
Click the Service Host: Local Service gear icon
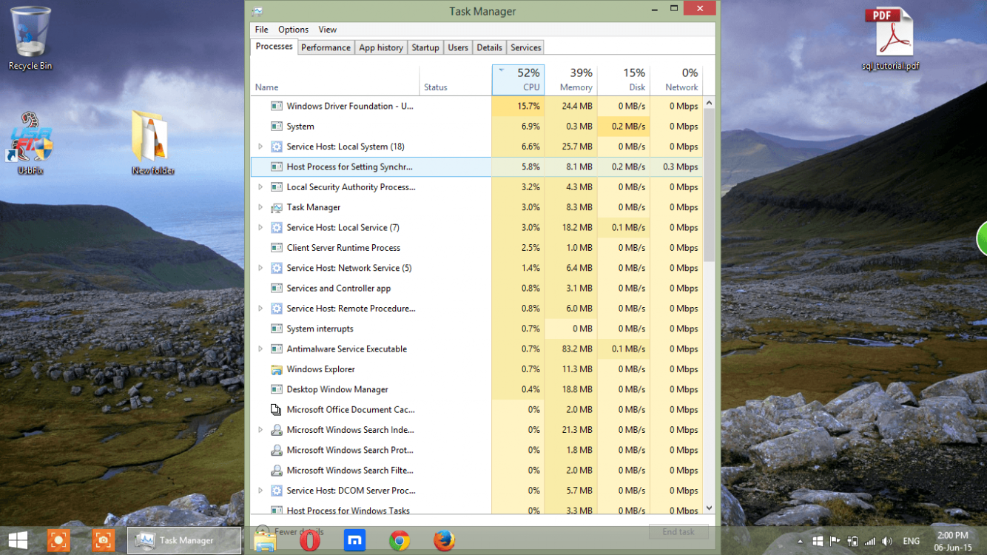point(276,227)
